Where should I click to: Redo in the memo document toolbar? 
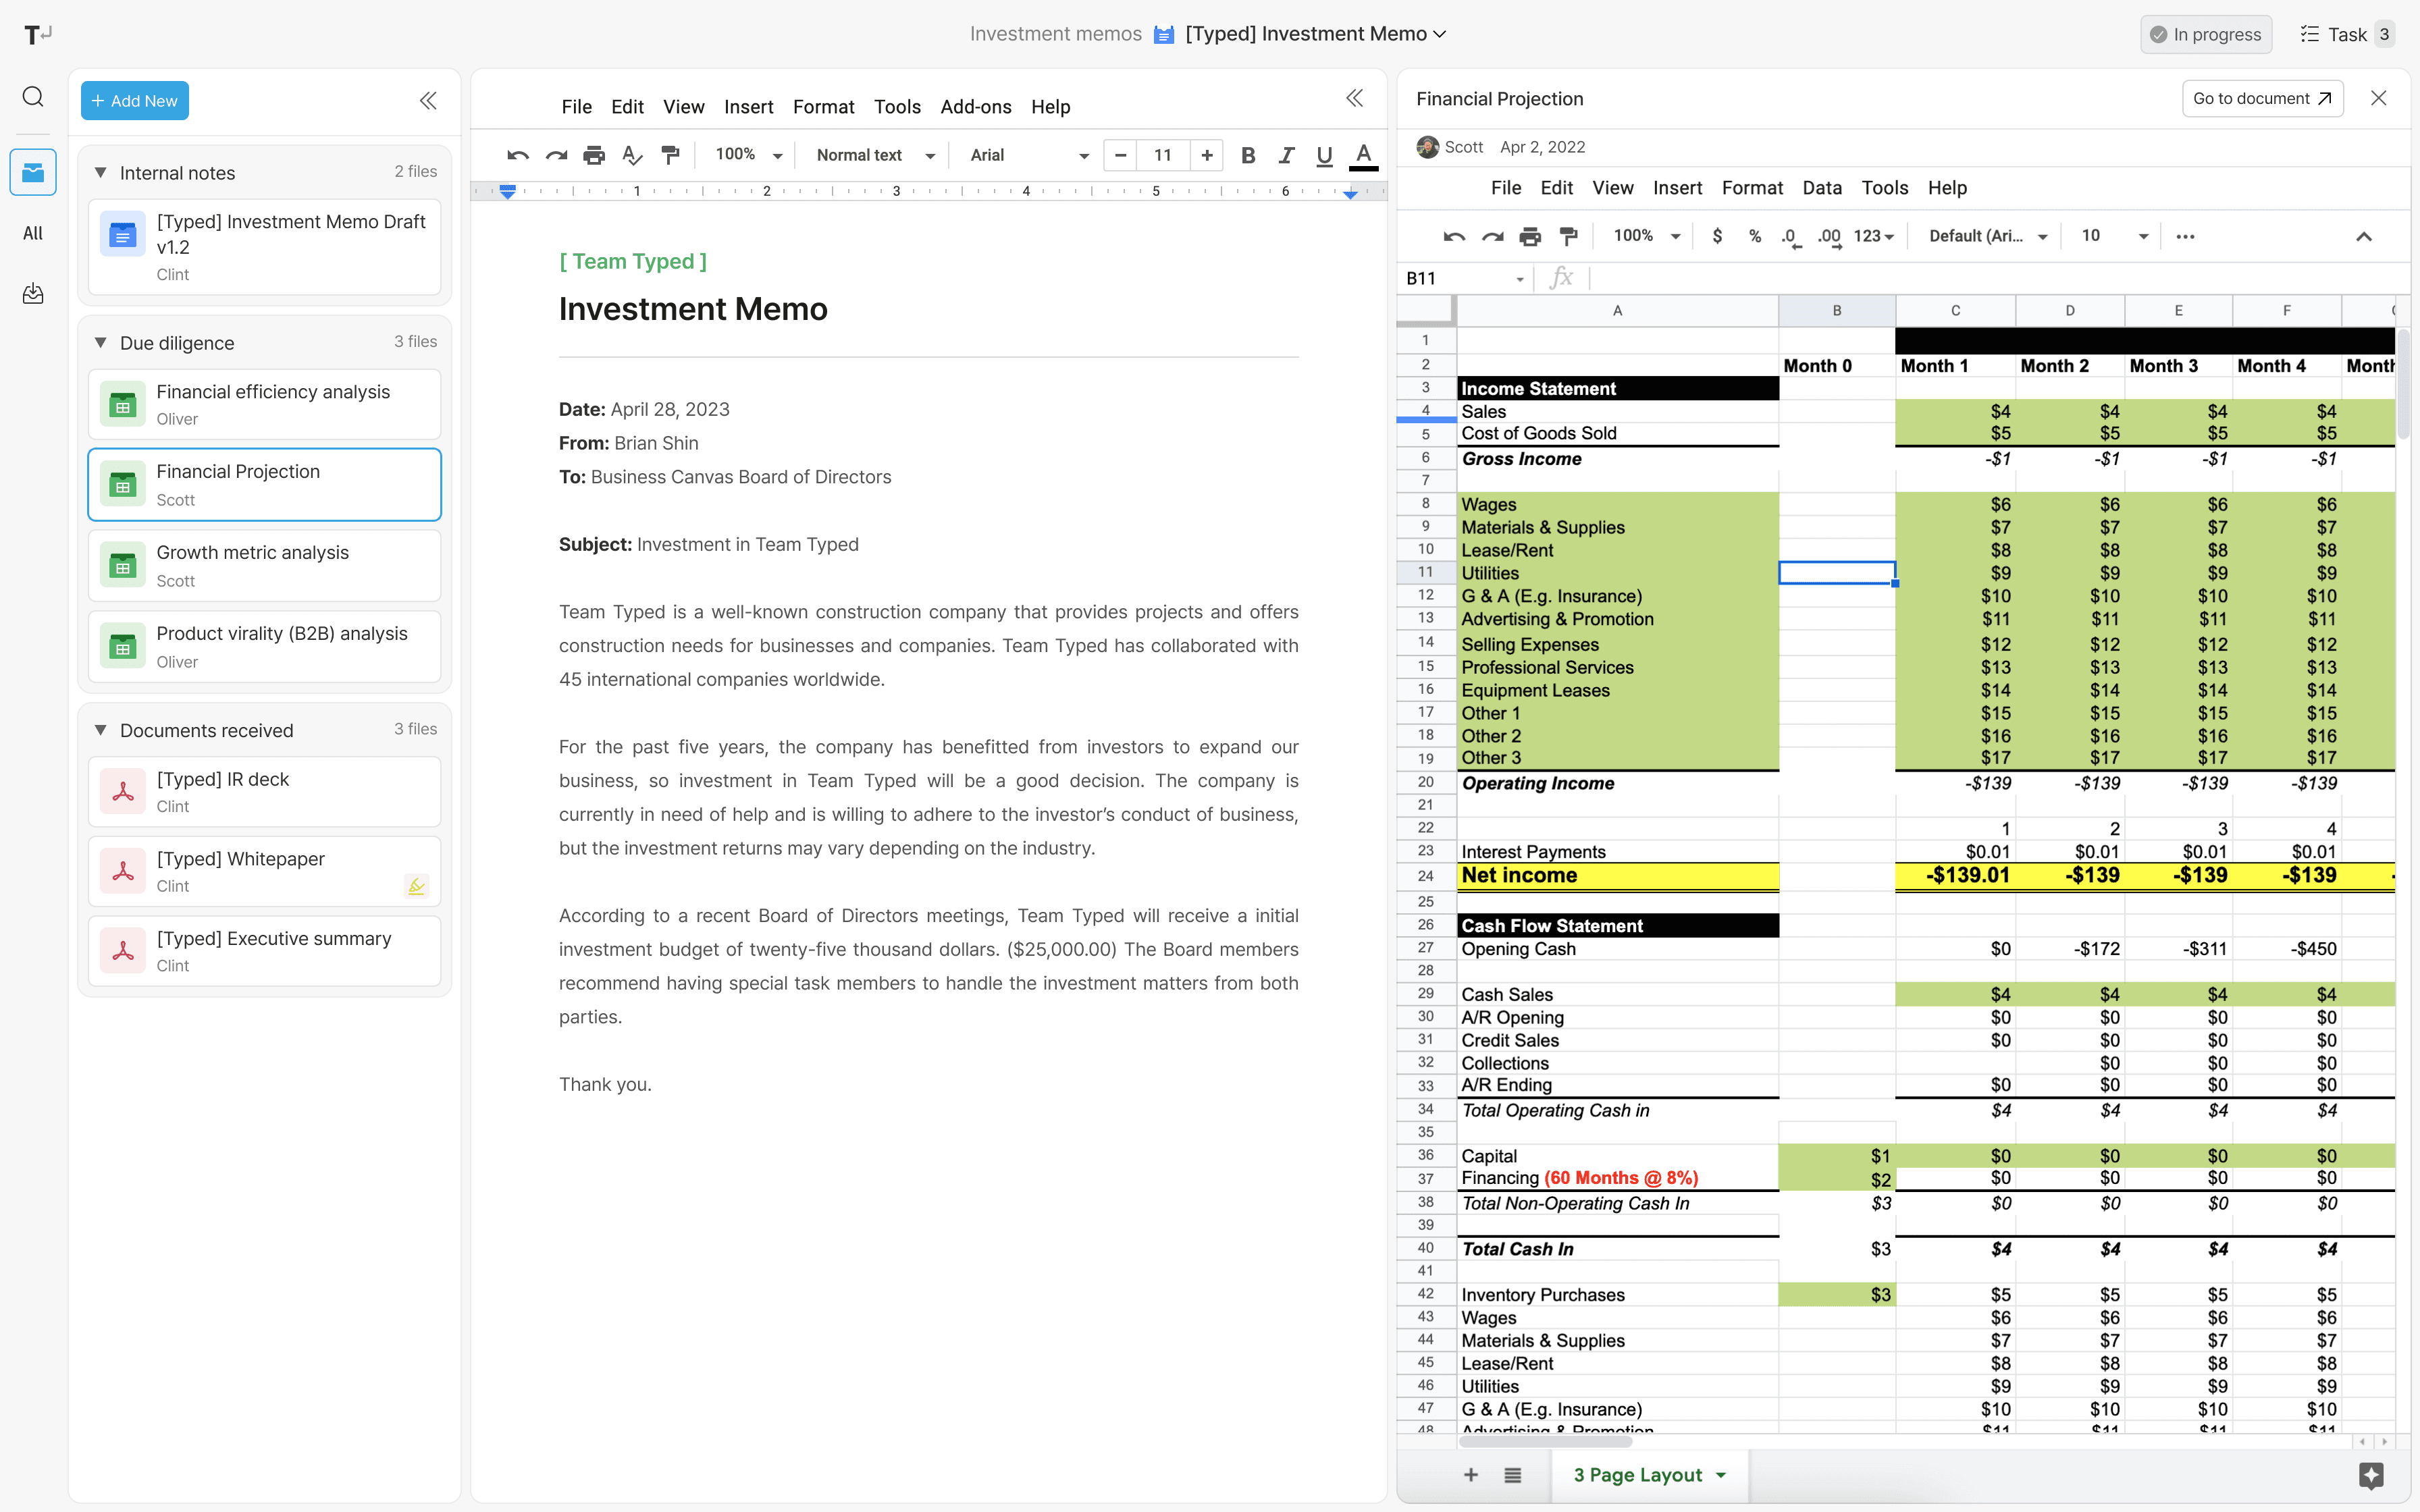(556, 155)
